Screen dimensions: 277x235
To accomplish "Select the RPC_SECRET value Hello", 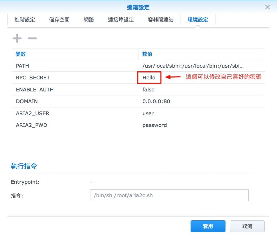I will [x=149, y=77].
